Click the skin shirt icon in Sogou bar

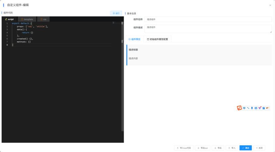coord(260,108)
